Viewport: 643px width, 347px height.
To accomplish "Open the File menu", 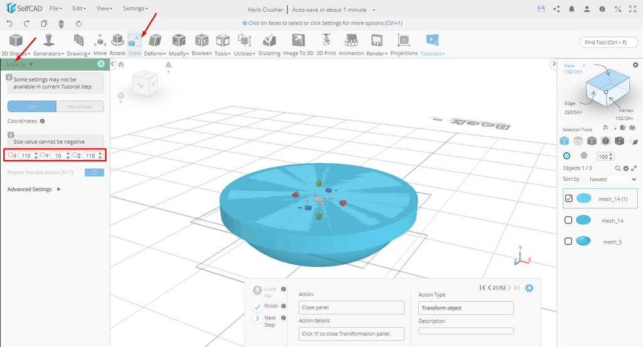I will coord(55,8).
